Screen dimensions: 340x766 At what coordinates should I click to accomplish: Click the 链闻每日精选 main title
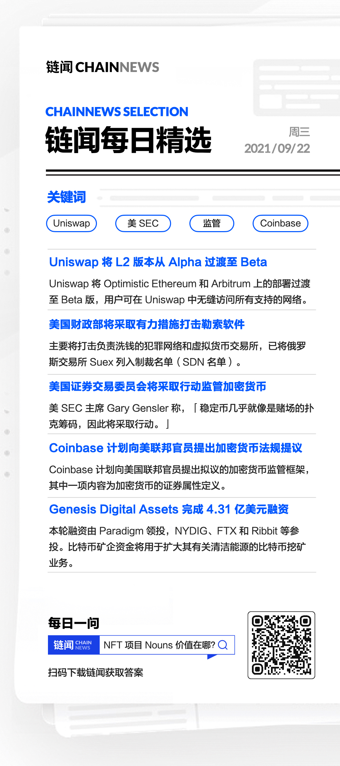(x=129, y=140)
